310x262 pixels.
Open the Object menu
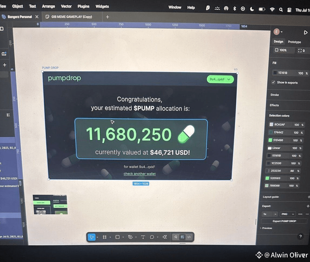pyautogui.click(x=18, y=6)
